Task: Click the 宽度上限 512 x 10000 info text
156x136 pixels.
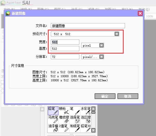Action: (x=79, y=76)
